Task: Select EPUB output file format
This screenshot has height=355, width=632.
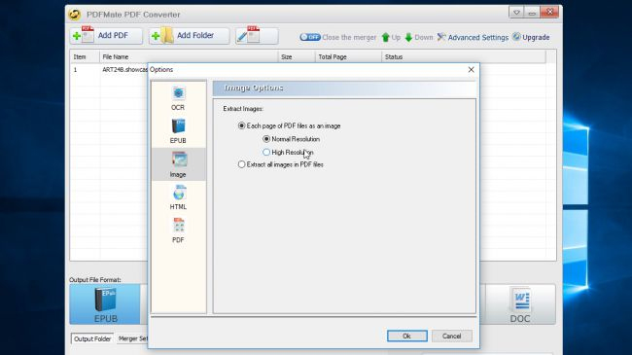Action: (105, 304)
